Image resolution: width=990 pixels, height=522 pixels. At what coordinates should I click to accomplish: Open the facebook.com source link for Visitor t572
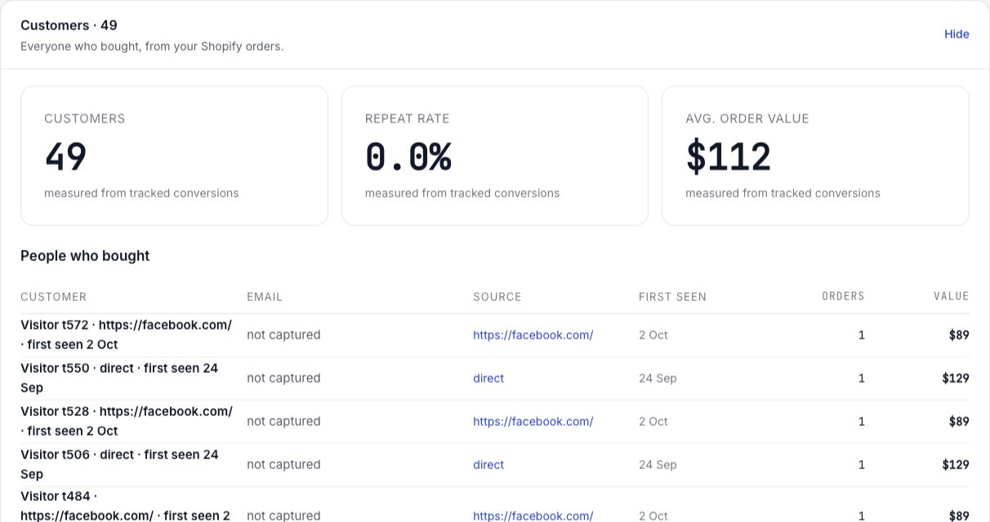[533, 335]
